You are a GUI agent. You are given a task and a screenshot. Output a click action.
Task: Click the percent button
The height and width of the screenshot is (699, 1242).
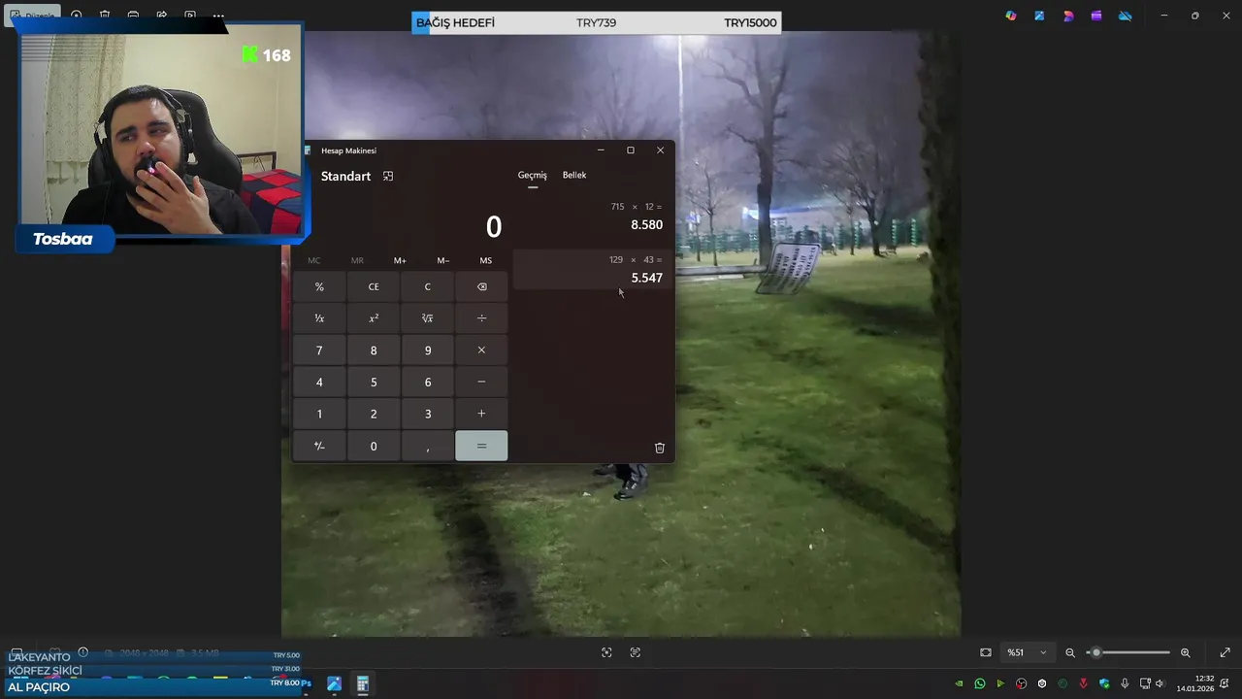tap(319, 286)
